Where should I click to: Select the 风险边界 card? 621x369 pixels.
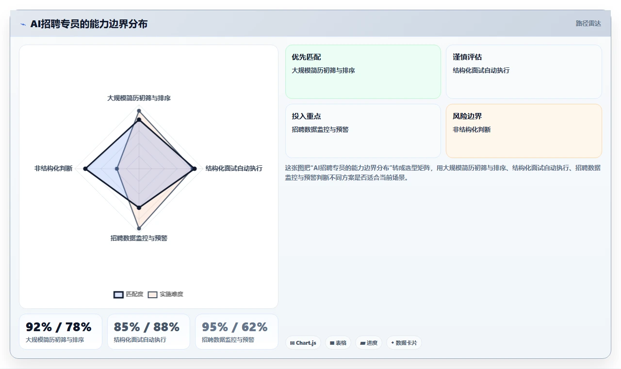[524, 131]
